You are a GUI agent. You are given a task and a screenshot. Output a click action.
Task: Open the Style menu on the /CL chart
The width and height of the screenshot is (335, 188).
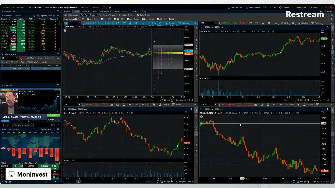point(146,105)
